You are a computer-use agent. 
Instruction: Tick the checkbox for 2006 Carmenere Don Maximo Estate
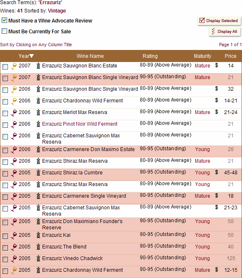[5, 150]
